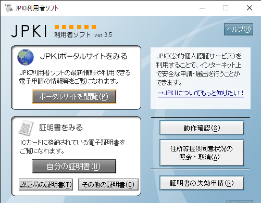Click 証明書の失効申請(R) revocation button
Image resolution: width=261 pixels, height=203 pixels.
coord(202,183)
